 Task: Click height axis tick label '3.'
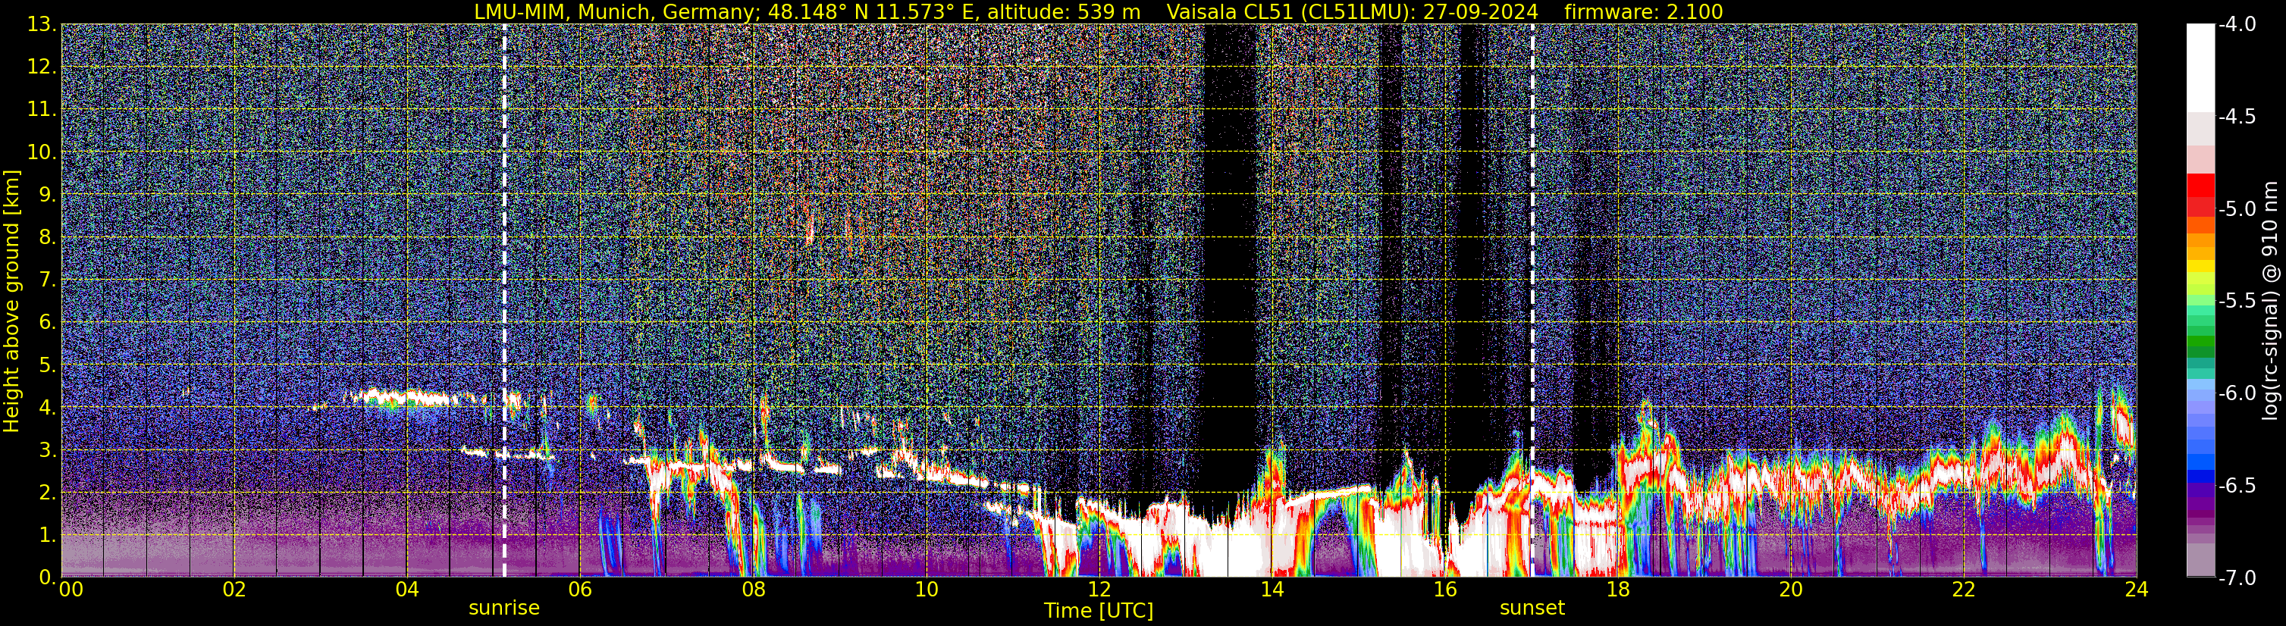46,449
